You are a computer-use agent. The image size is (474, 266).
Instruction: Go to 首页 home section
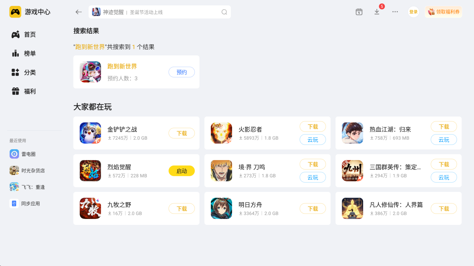pyautogui.click(x=24, y=35)
